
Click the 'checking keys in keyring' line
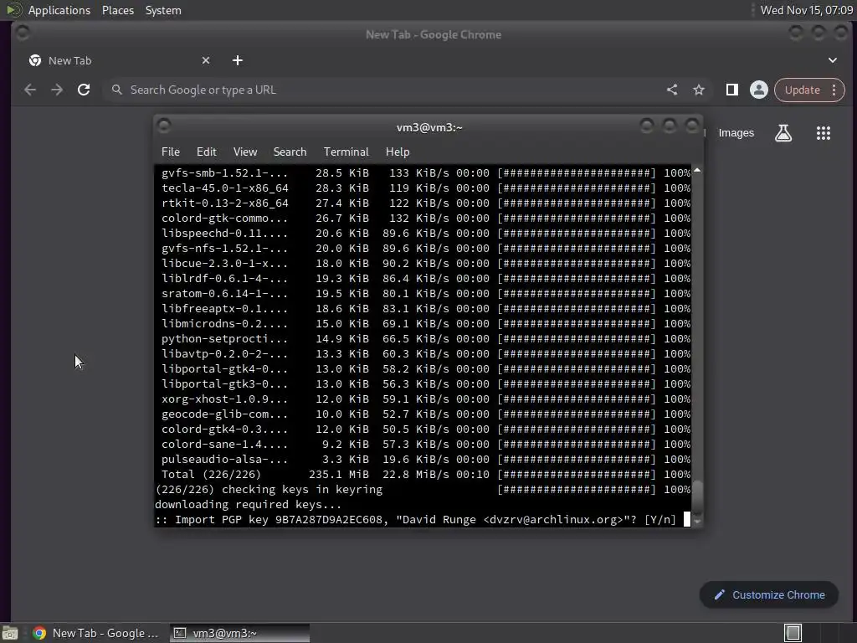pyautogui.click(x=423, y=490)
